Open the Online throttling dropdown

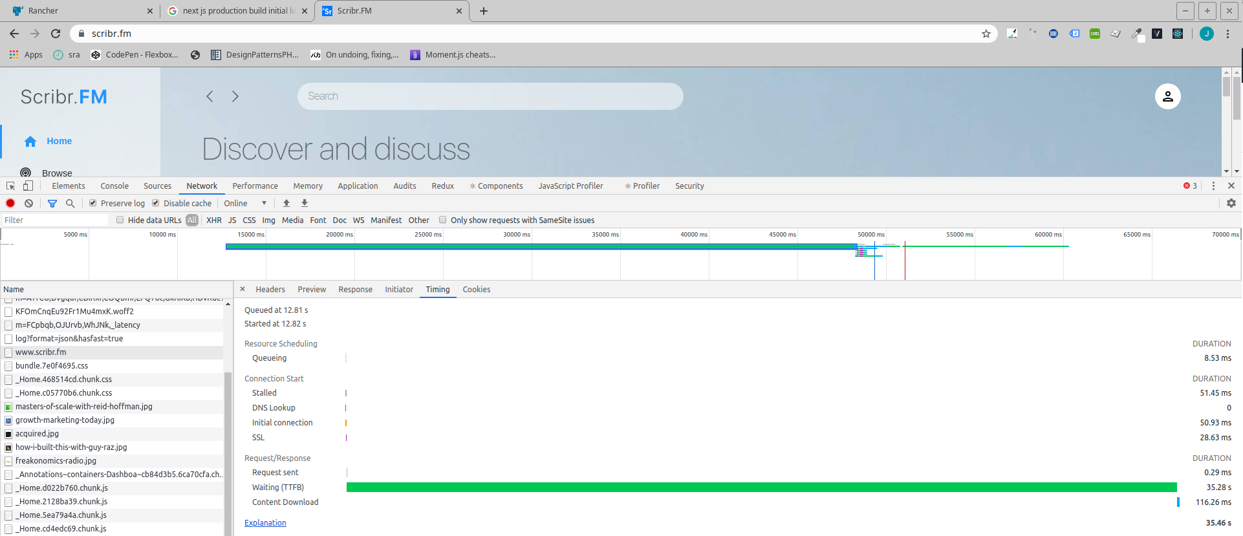pyautogui.click(x=245, y=203)
